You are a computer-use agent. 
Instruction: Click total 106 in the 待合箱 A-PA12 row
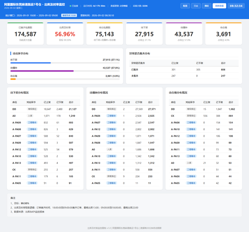pyautogui.click(x=231, y=136)
